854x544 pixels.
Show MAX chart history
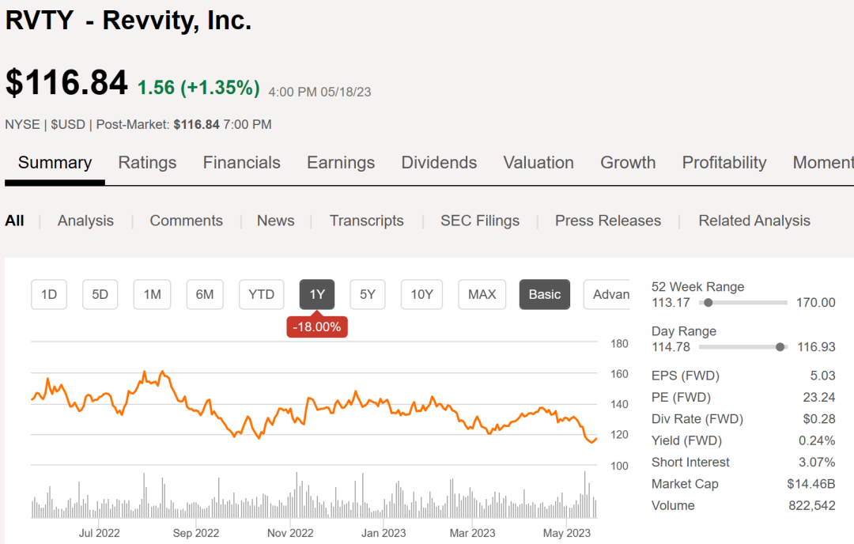pos(482,294)
